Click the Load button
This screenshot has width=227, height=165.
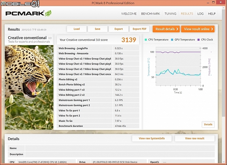77,29
